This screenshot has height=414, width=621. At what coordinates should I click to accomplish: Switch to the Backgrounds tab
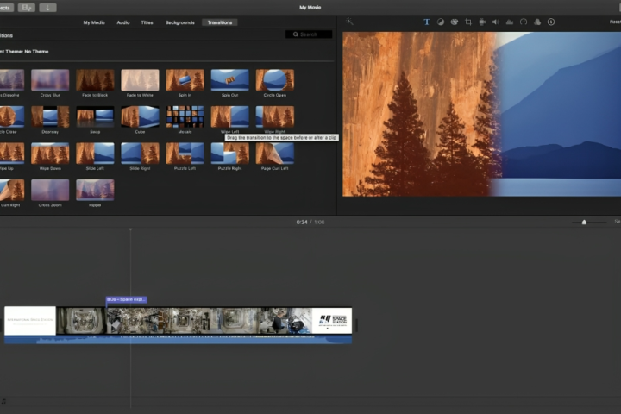point(180,22)
